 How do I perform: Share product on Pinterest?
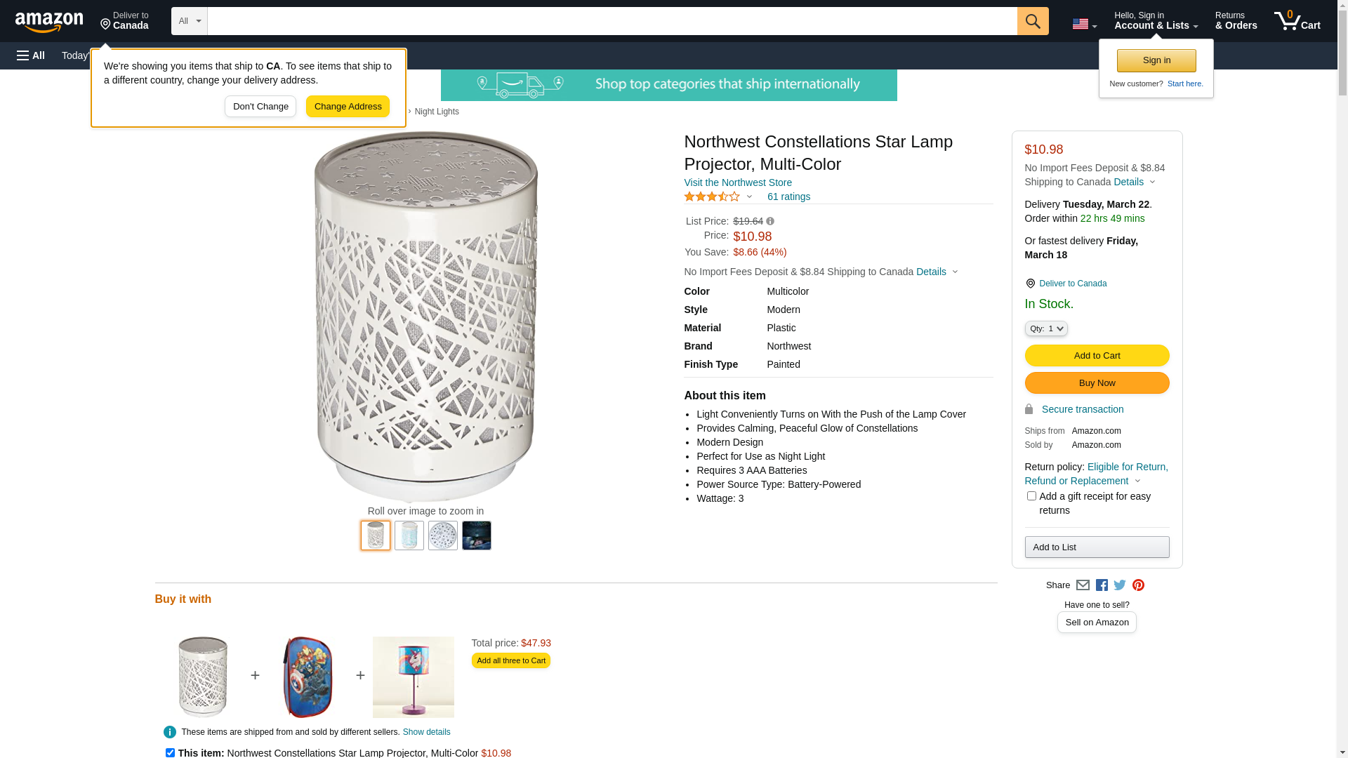pos(1138,585)
